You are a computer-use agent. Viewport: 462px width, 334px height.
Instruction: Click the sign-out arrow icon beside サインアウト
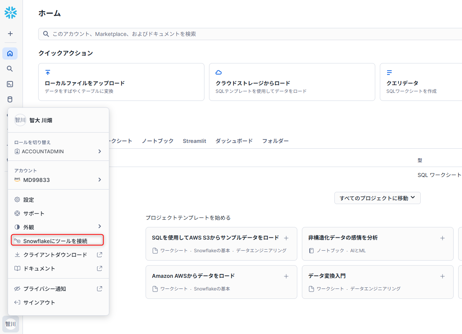point(17,302)
